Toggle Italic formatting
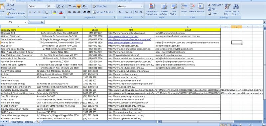Screen dimensions: 266x126 tap(35, 12)
